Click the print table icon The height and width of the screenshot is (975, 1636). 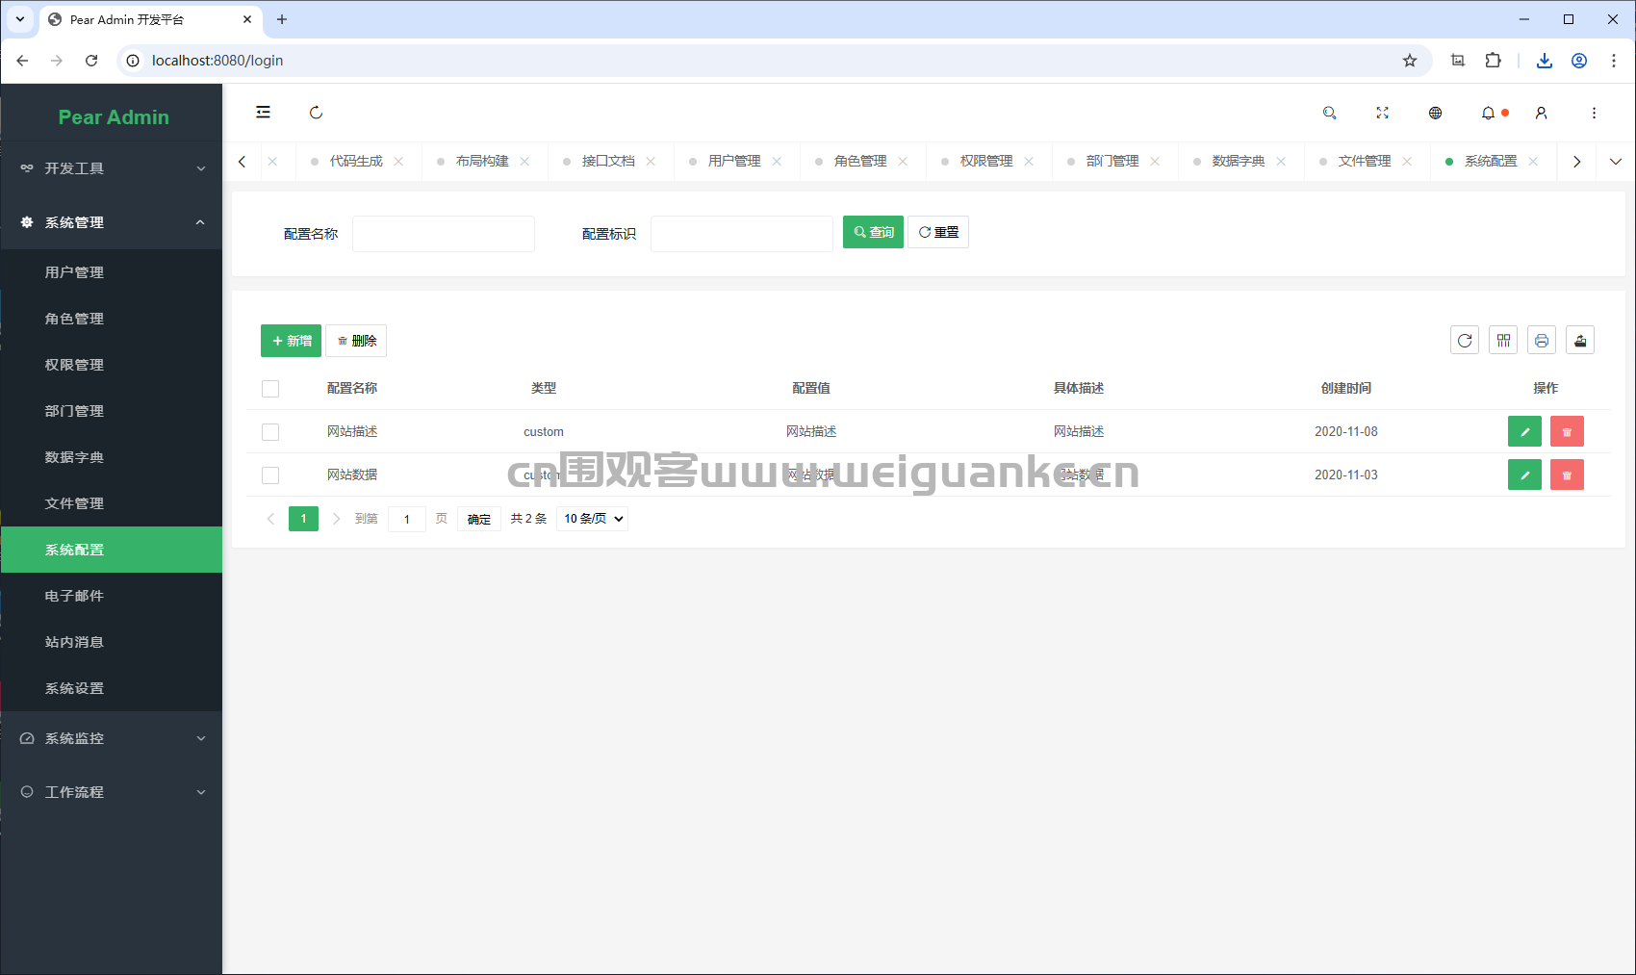(x=1542, y=340)
